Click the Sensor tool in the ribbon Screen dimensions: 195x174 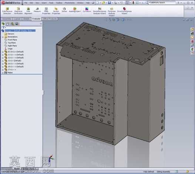[x=64, y=10]
